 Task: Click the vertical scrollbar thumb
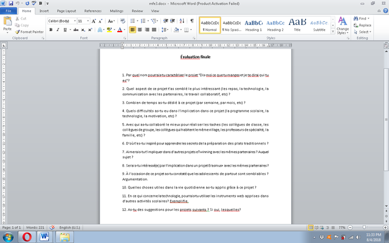point(387,119)
